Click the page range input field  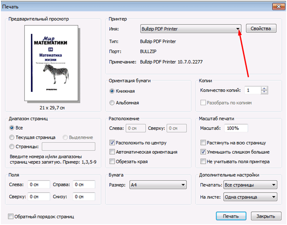click(68, 147)
